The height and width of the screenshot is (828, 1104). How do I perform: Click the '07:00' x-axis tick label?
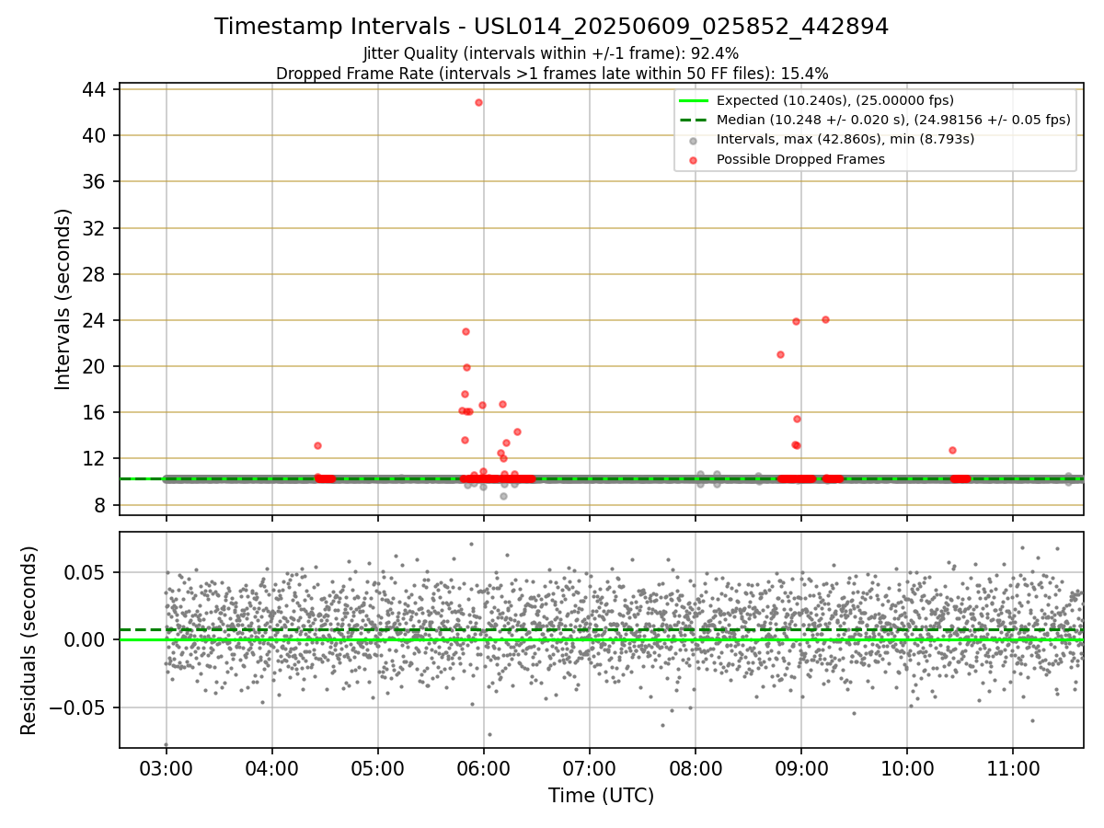[590, 768]
